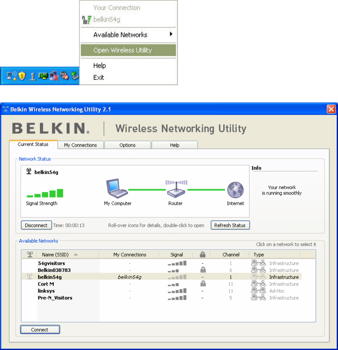This screenshot has width=338, height=350.
Task: Click the Time: 00:00:13 connection timer
Action: pyautogui.click(x=69, y=226)
